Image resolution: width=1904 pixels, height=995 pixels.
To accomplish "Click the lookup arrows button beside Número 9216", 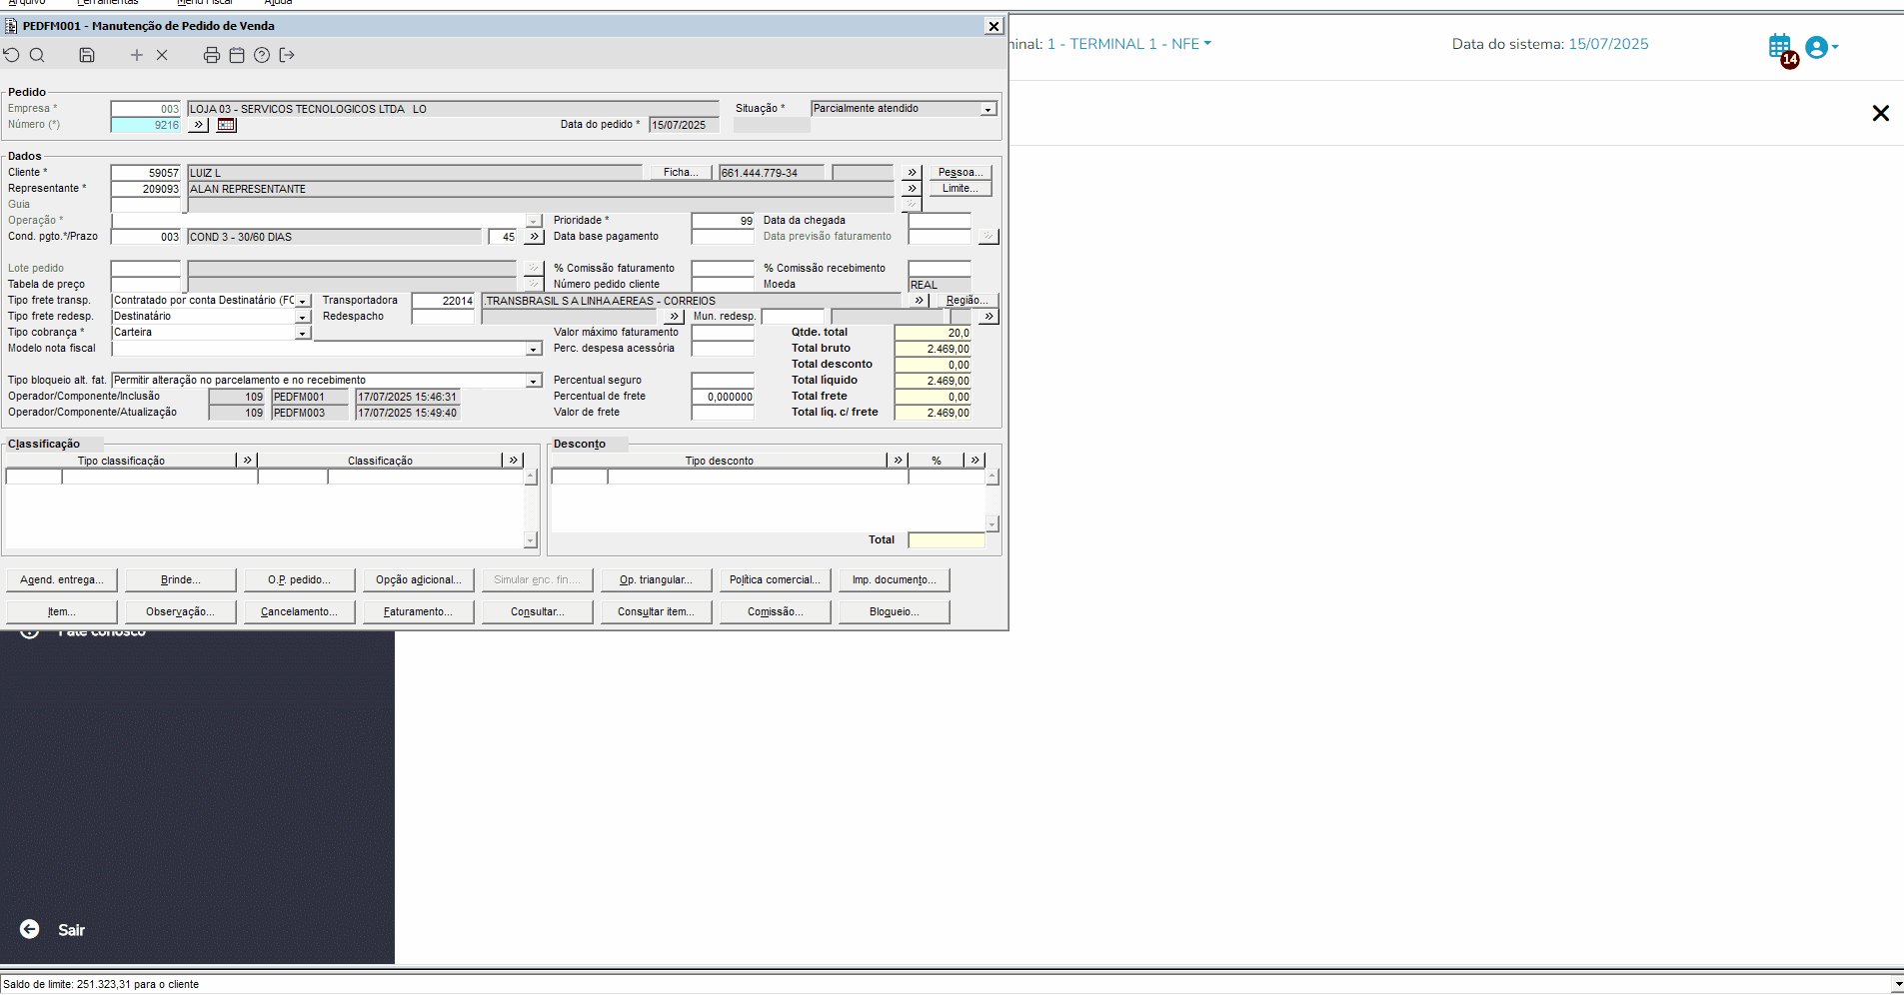I will pos(199,125).
